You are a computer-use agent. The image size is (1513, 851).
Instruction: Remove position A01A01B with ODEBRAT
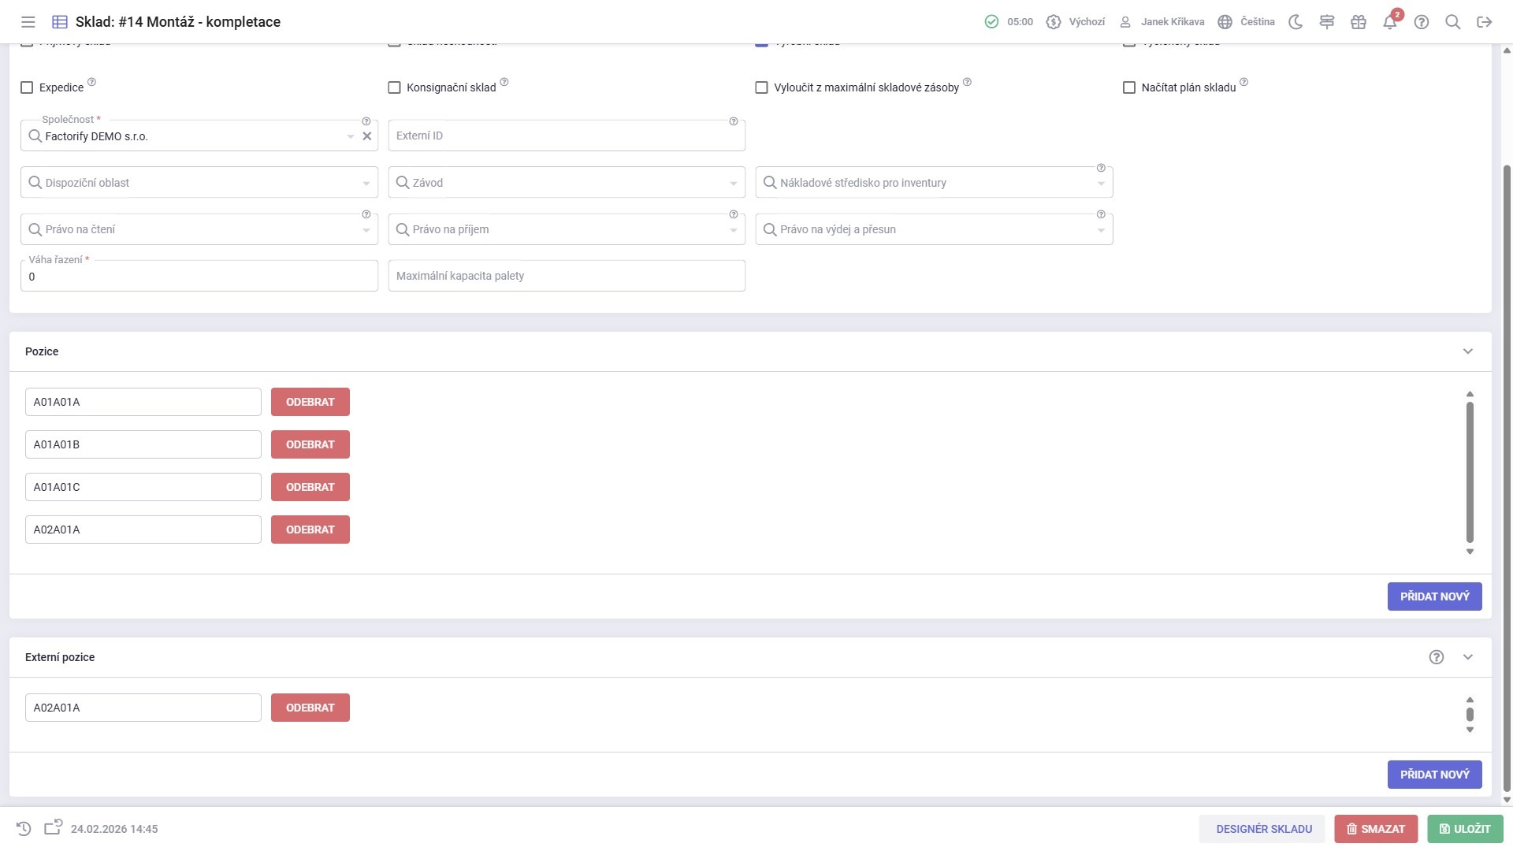[310, 444]
